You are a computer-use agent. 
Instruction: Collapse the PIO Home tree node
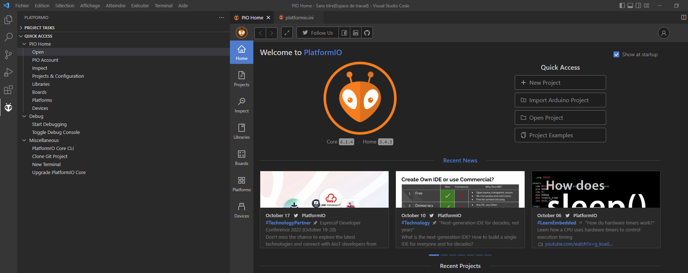pos(24,44)
